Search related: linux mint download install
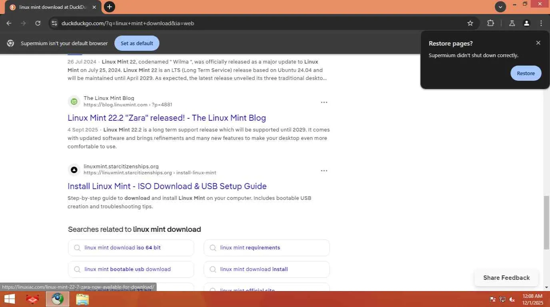The image size is (550, 307). pos(267,269)
